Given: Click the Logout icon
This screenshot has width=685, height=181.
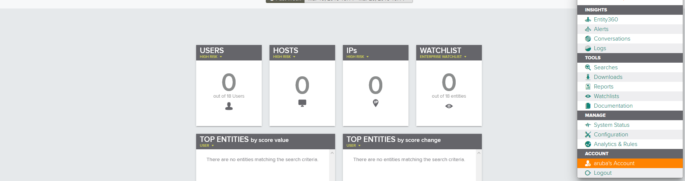Looking at the screenshot, I should point(588,173).
